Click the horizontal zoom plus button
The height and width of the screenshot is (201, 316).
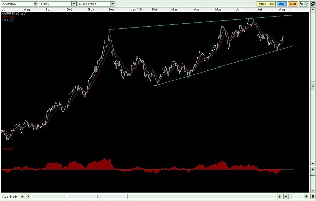pos(306,197)
